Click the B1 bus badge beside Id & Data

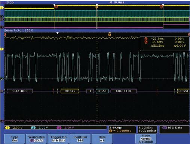[x=165, y=127]
